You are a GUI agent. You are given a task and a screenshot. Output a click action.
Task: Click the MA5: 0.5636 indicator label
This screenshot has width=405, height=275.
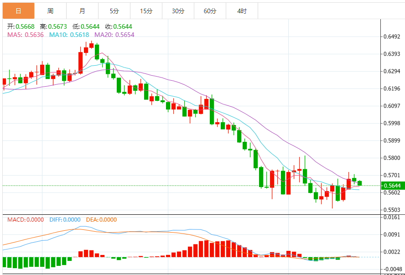pyautogui.click(x=26, y=35)
